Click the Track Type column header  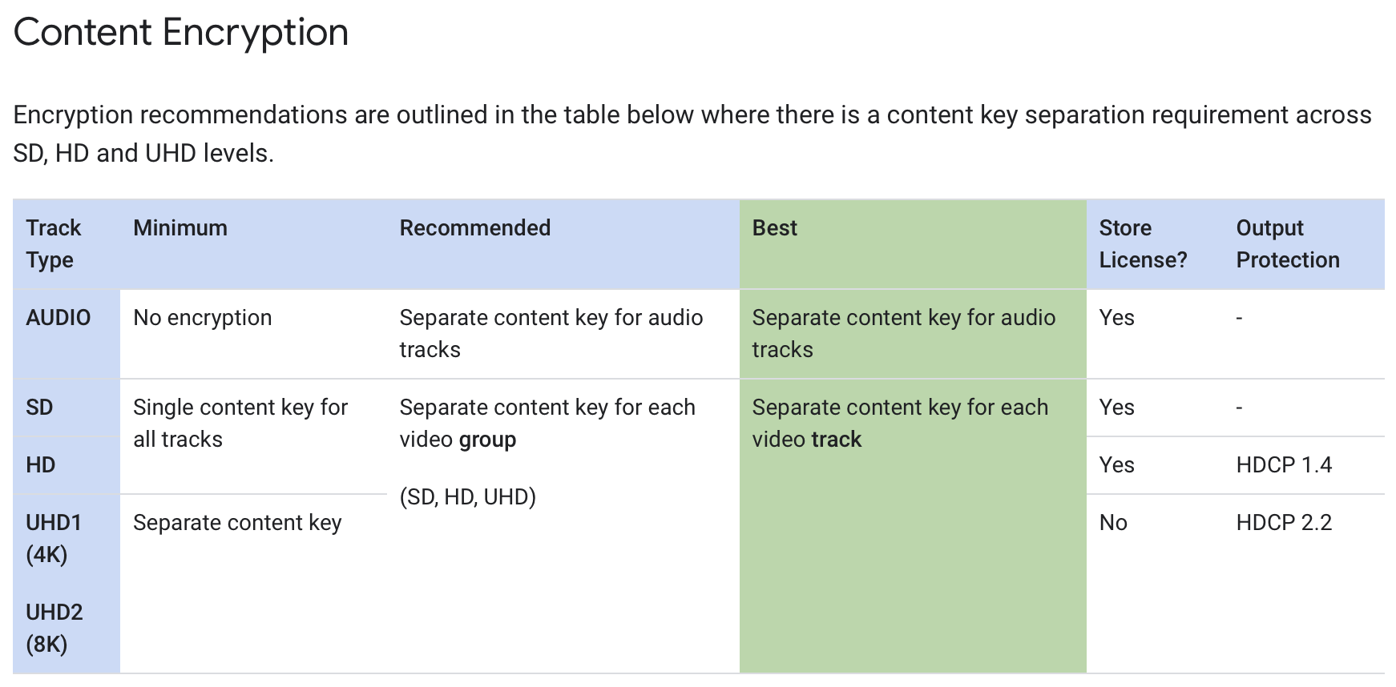(x=53, y=243)
